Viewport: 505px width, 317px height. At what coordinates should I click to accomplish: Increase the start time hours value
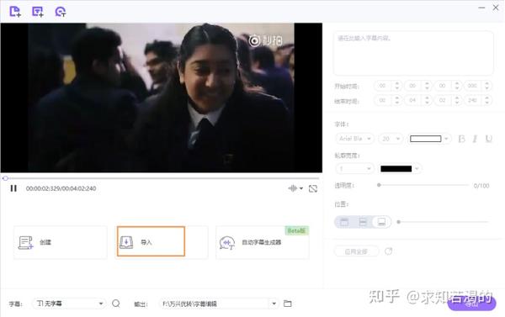click(396, 83)
